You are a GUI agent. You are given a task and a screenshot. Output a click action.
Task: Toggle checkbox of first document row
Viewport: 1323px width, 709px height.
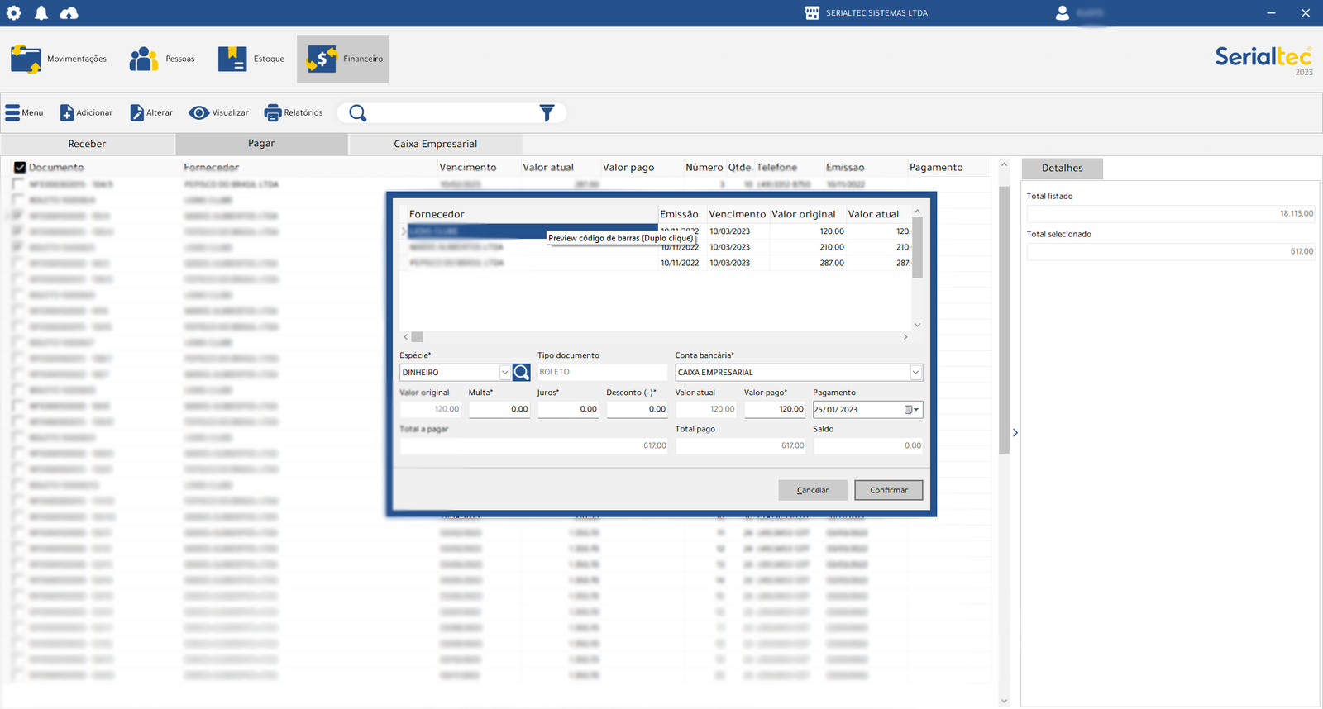[18, 184]
